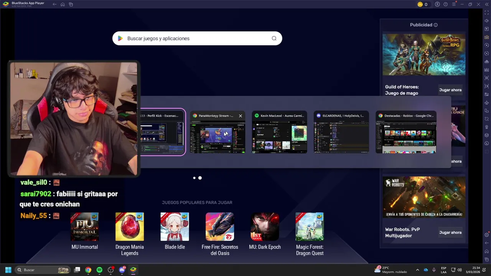Open the account profile icon

(x=437, y=4)
